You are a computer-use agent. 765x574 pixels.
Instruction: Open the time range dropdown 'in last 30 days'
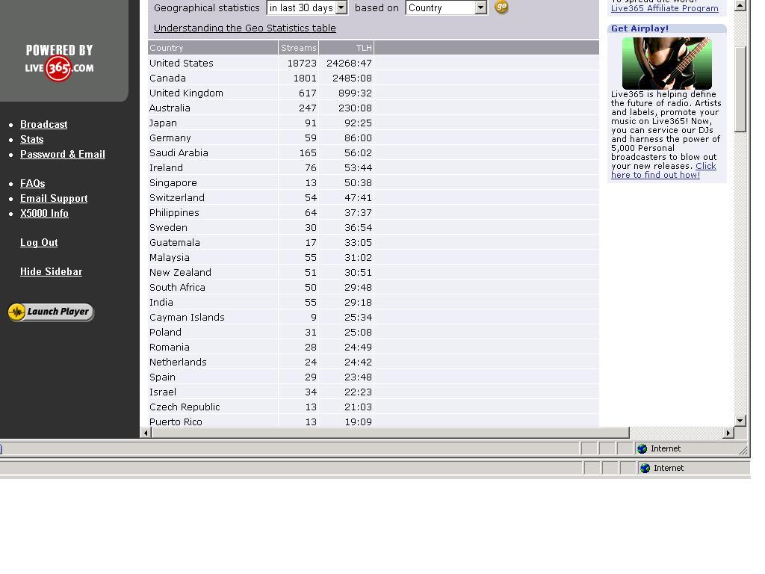(307, 7)
